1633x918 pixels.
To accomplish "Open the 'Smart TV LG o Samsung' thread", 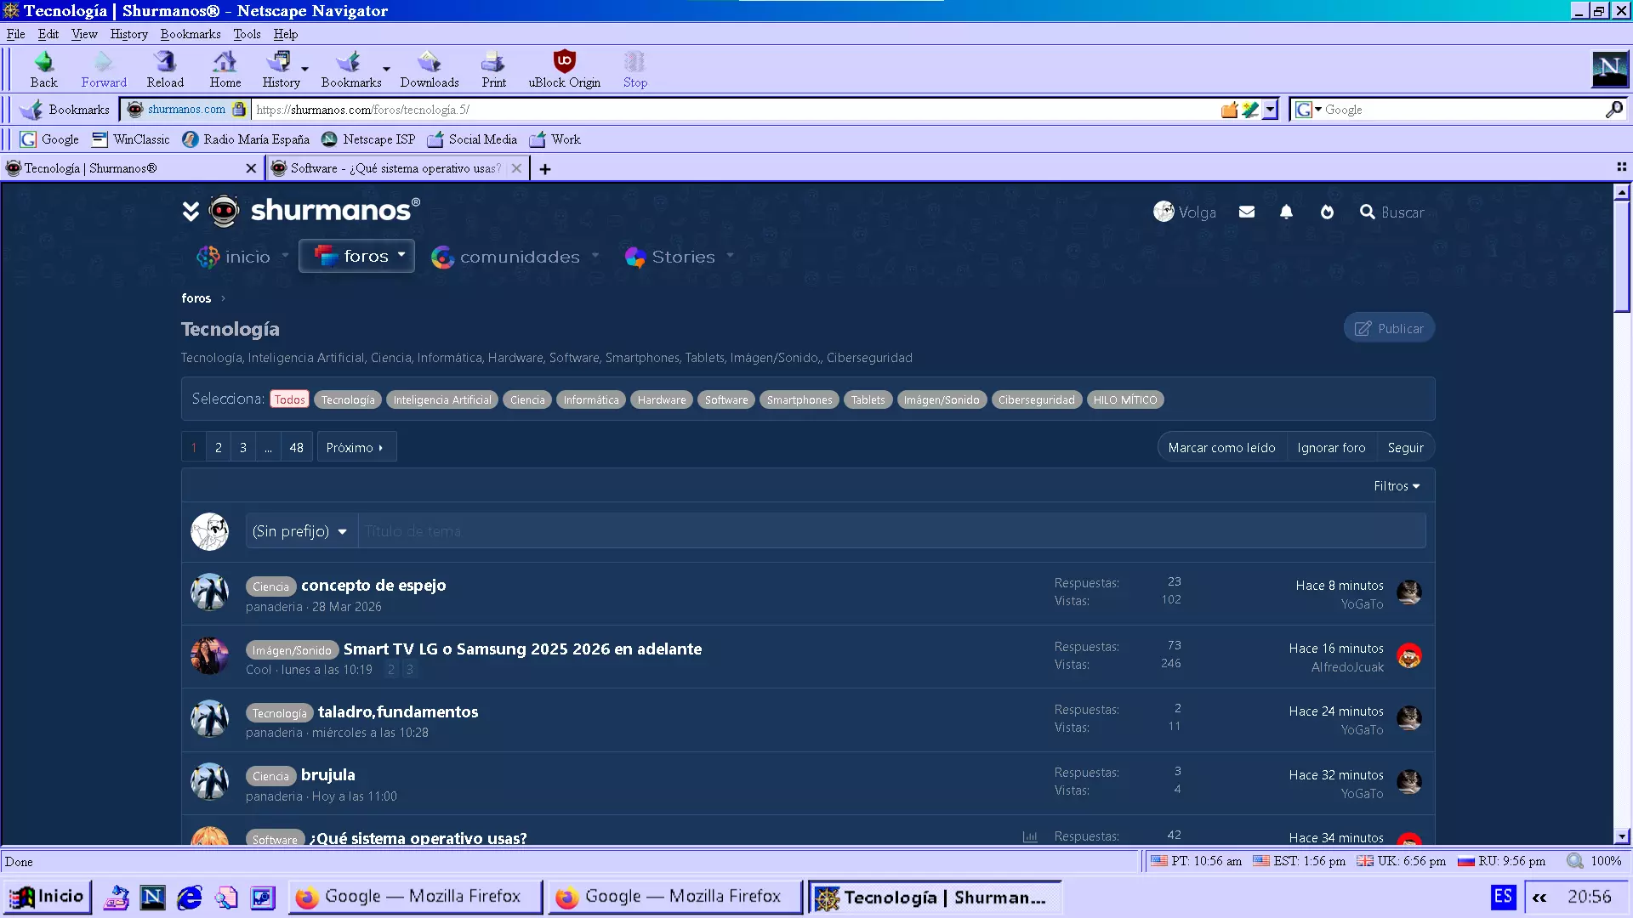I will [x=522, y=649].
